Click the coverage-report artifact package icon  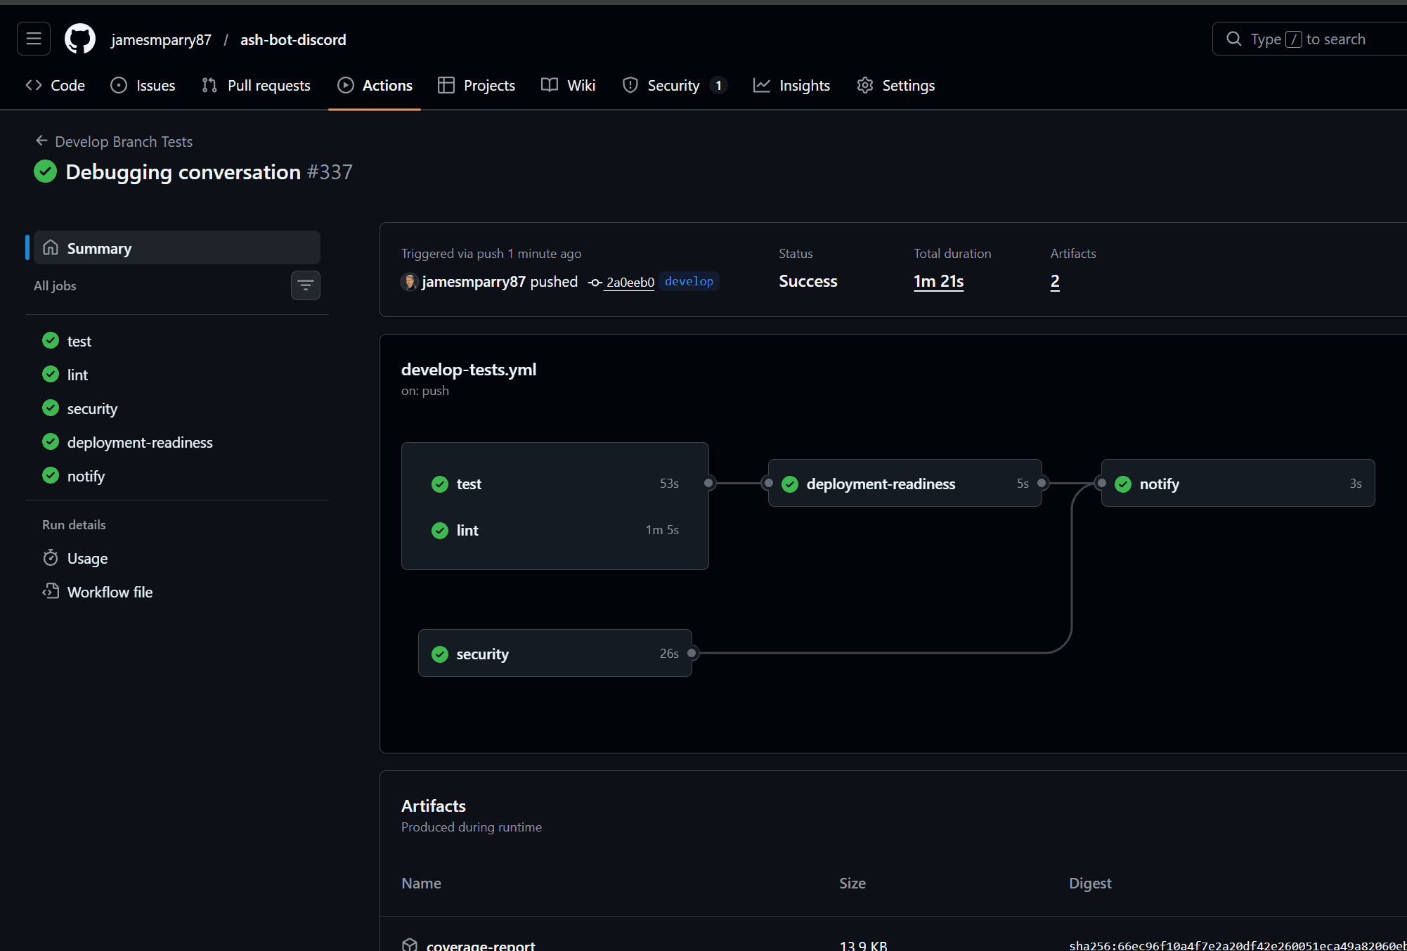point(410,945)
